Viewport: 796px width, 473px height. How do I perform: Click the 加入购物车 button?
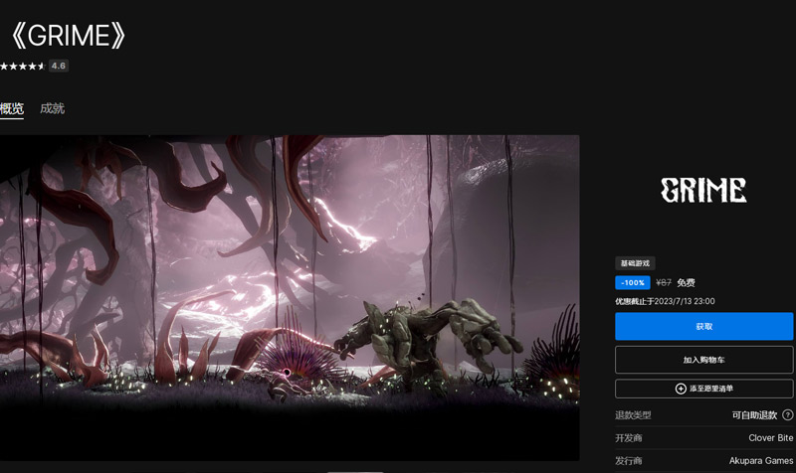click(x=703, y=360)
